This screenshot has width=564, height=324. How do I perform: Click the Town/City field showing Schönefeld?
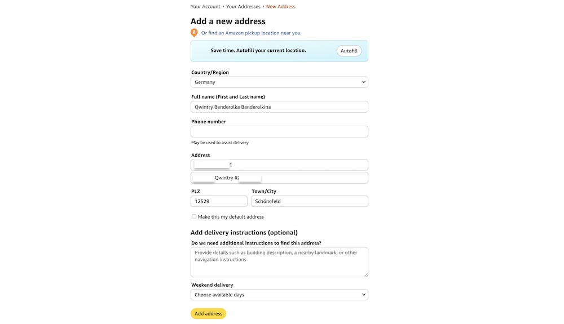(x=309, y=201)
